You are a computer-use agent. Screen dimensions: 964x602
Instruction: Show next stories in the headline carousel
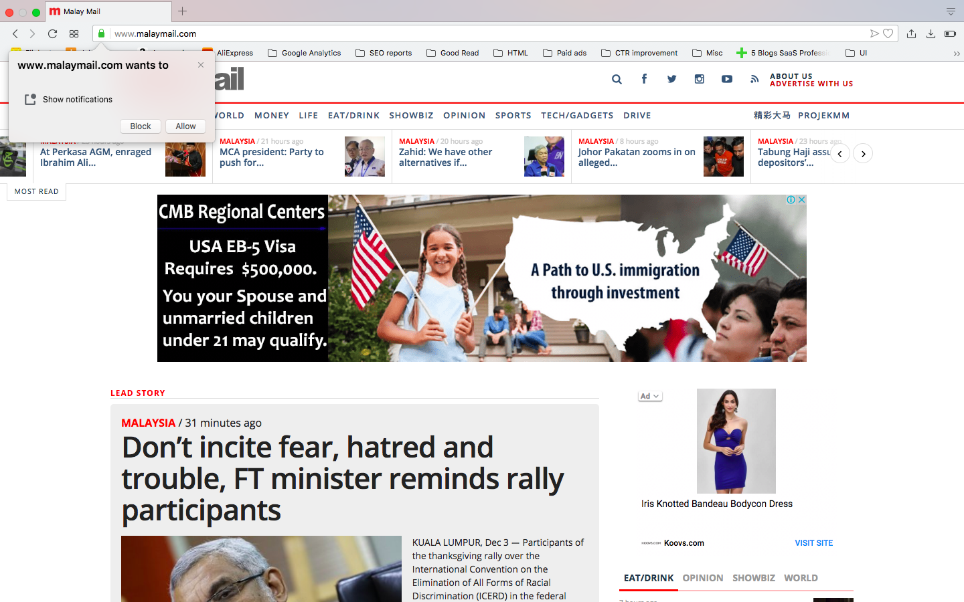pyautogui.click(x=863, y=154)
